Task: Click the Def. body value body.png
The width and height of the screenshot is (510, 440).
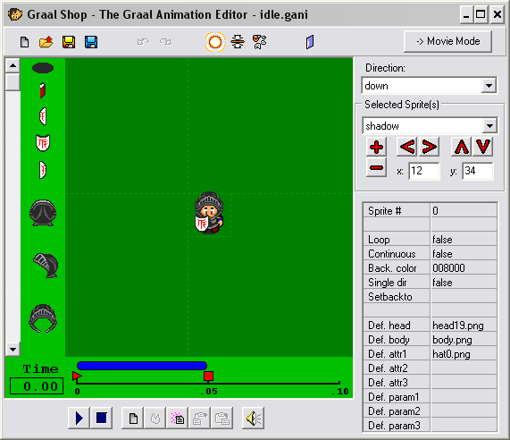Action: coord(464,340)
